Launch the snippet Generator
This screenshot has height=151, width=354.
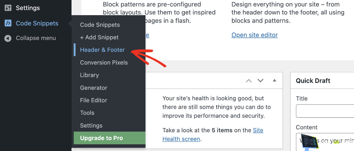coord(93,88)
